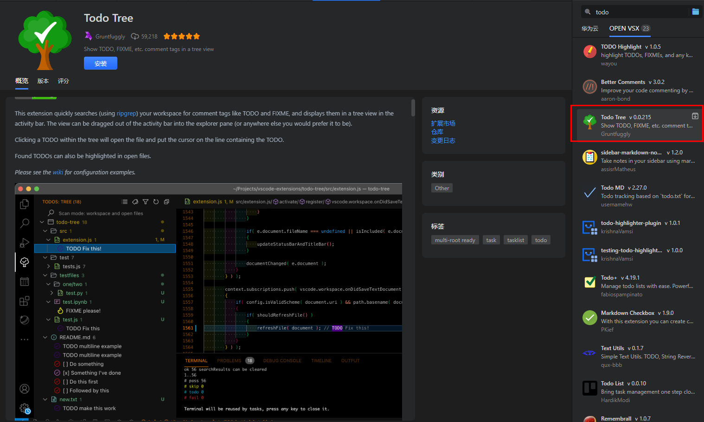Click the Todo+ extension icon
Image resolution: width=704 pixels, height=422 pixels.
coord(589,282)
